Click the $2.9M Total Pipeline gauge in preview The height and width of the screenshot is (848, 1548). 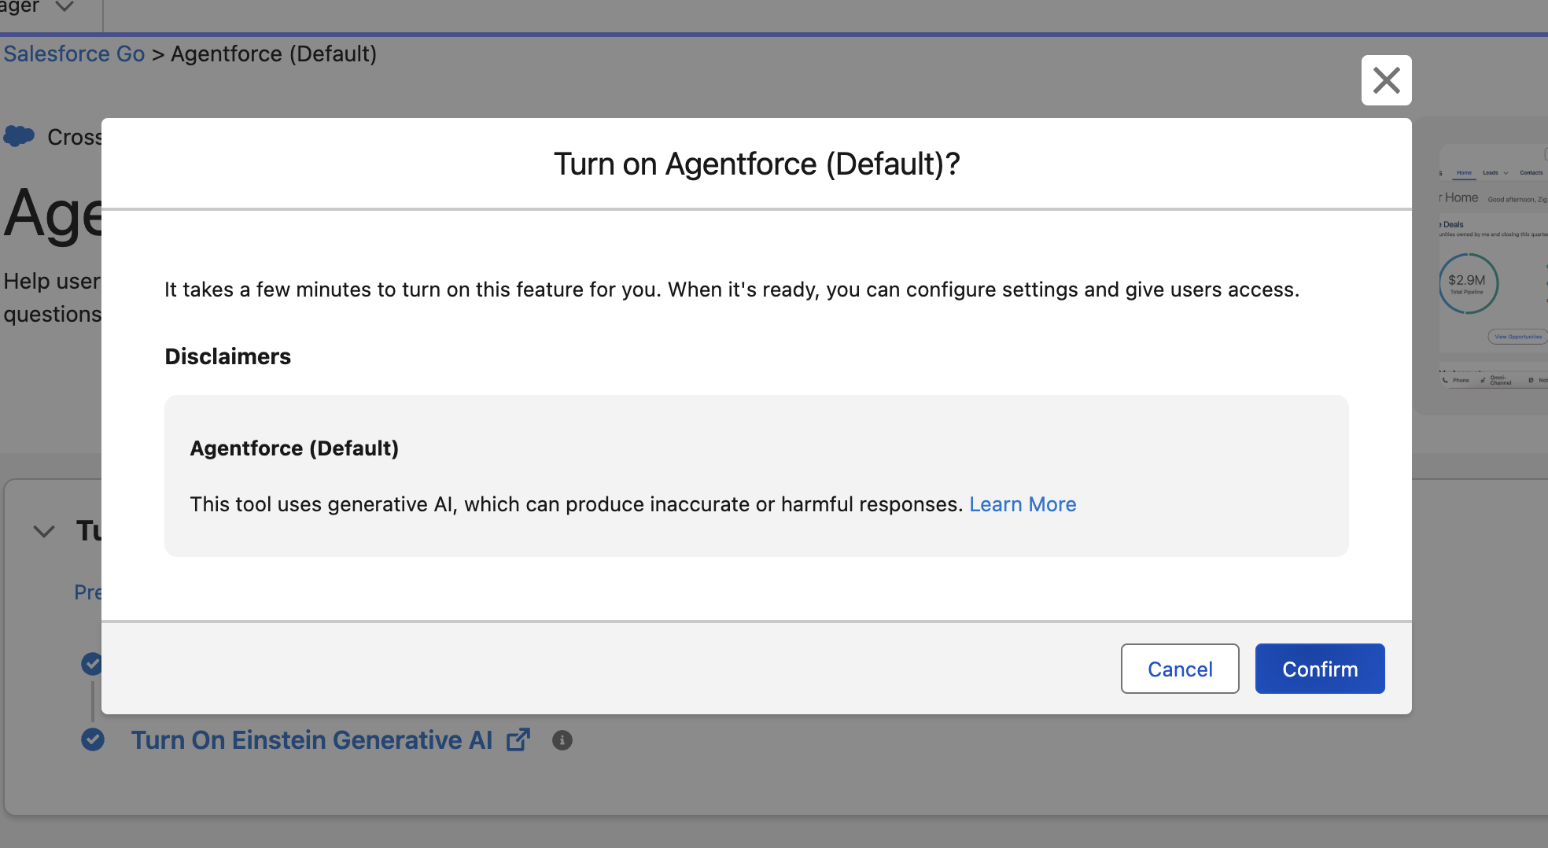1468,283
